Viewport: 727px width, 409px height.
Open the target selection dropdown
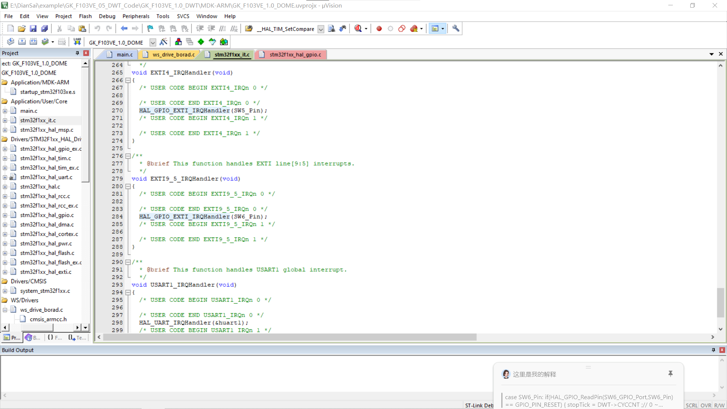tap(153, 42)
